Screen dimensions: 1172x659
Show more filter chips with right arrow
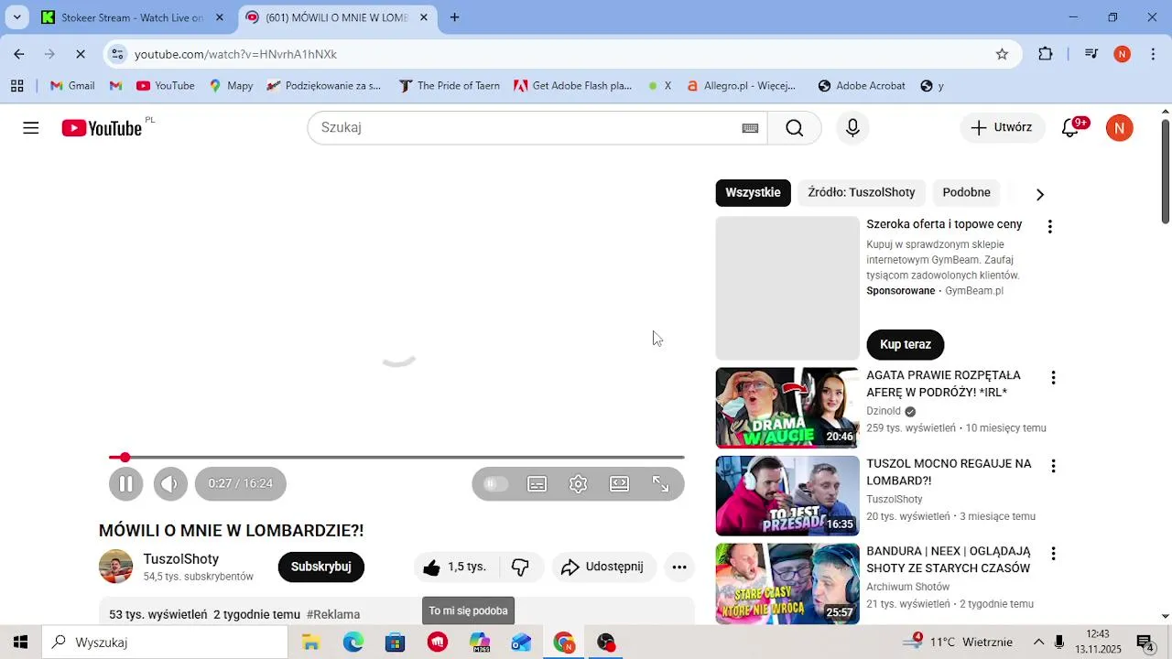pos(1039,194)
